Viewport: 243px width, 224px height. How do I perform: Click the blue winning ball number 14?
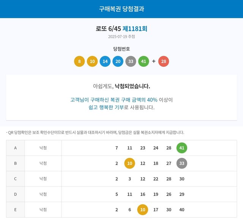click(x=105, y=62)
